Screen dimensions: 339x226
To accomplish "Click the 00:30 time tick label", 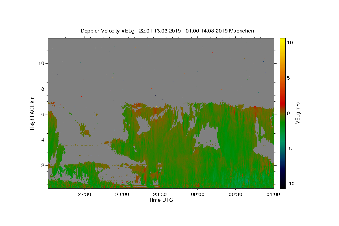I will tap(235, 194).
